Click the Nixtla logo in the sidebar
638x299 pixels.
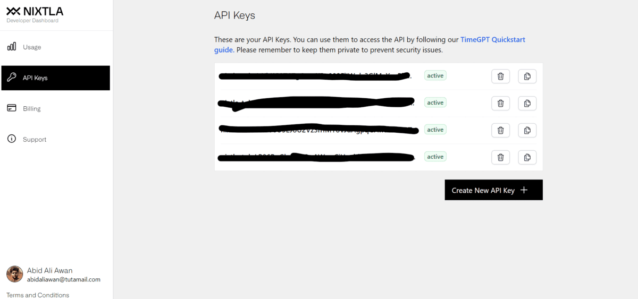[x=35, y=11]
